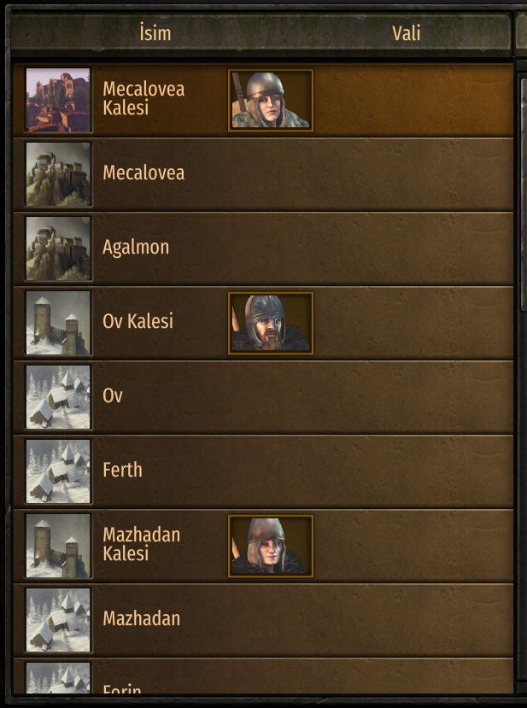Select the Mazhadan village name
This screenshot has width=527, height=708.
pos(141,618)
